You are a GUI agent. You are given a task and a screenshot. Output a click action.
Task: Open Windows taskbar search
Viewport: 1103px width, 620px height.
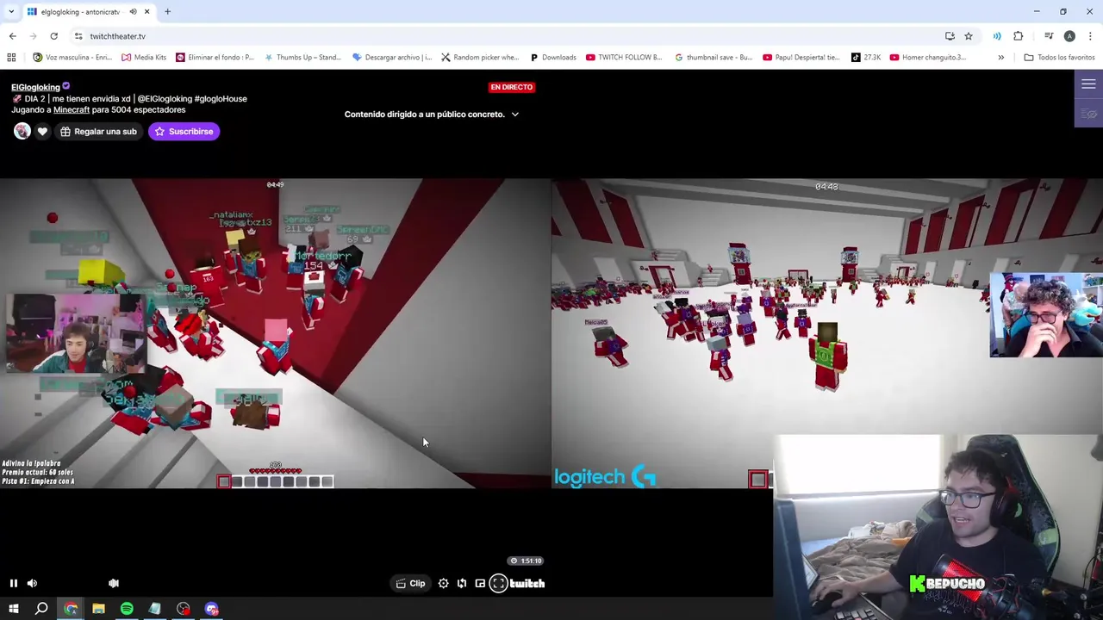41,609
